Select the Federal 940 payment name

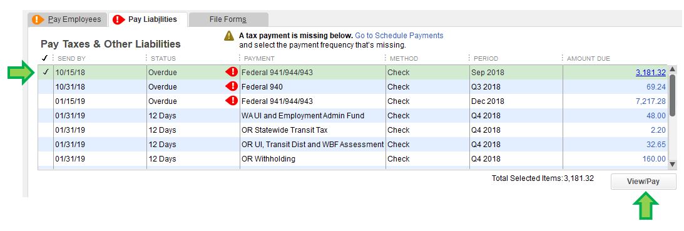(262, 87)
